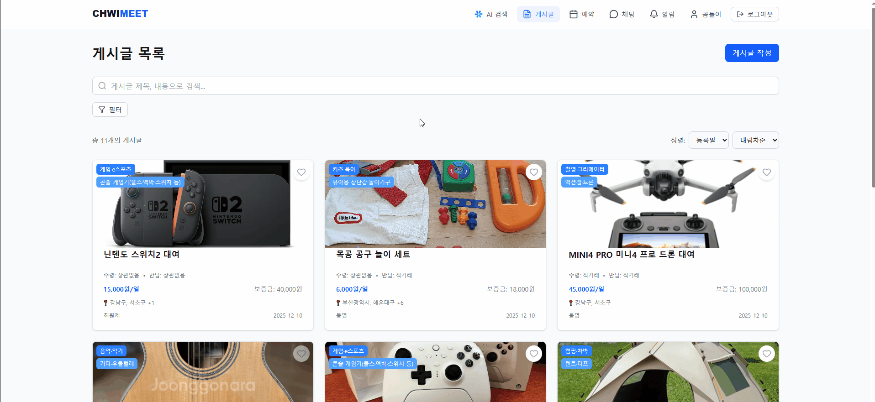Open the Nintendo Switch 2 thumbnail
This screenshot has height=402, width=875.
coord(203,204)
